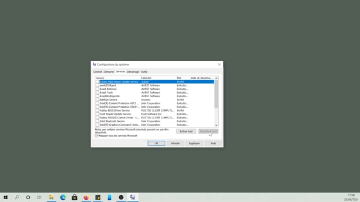Viewport: 360px width, 202px height.
Task: Switch to the Démarrer tab
Action: click(x=109, y=72)
